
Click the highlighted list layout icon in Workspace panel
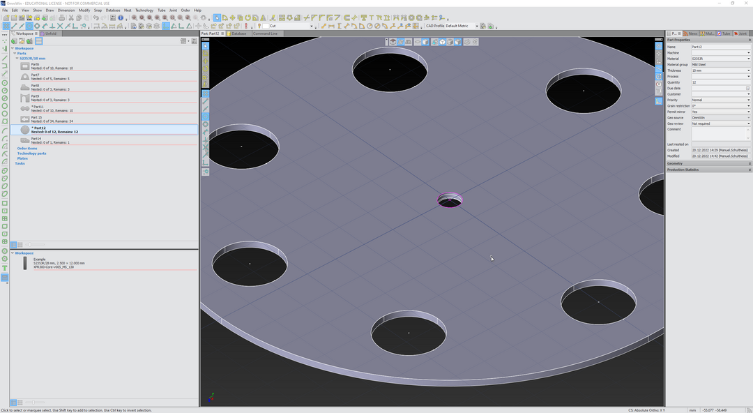tap(39, 41)
